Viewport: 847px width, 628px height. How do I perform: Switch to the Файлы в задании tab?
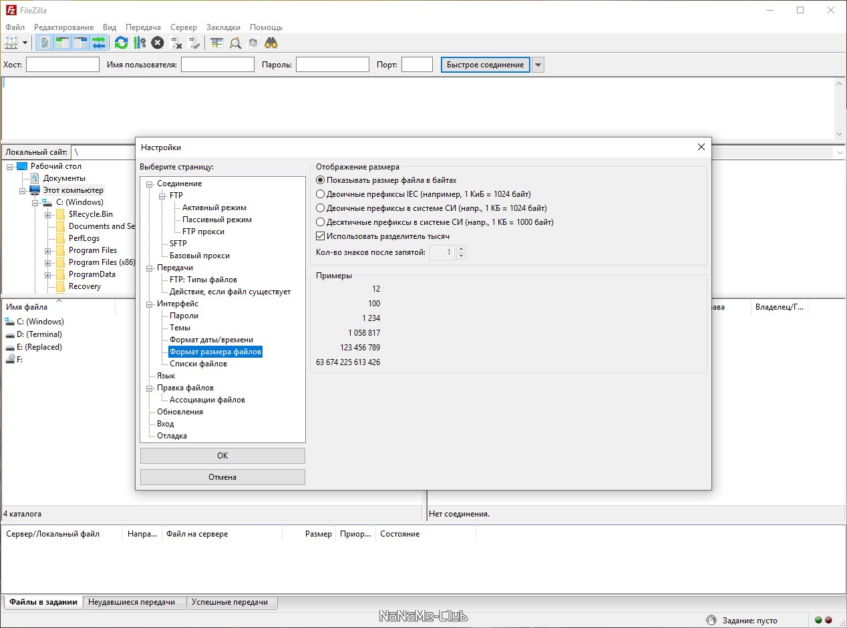coord(43,602)
